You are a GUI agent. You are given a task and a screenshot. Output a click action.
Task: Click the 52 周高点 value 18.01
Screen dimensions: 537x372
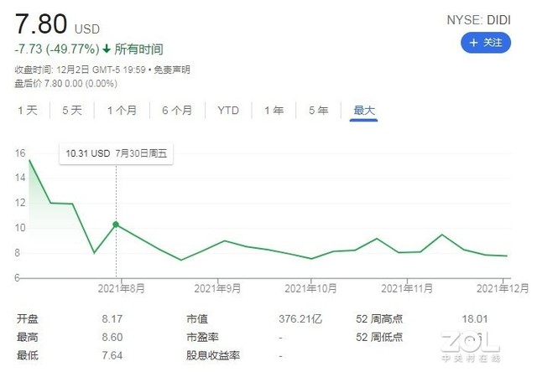tap(475, 319)
